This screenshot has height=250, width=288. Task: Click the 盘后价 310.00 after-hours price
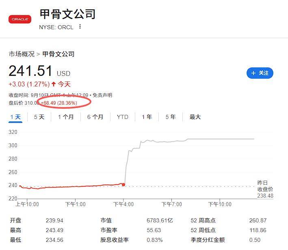click(x=24, y=103)
